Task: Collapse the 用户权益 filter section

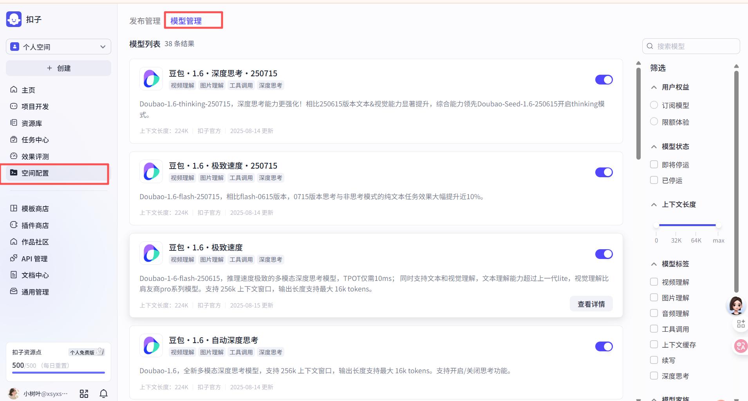Action: point(653,87)
